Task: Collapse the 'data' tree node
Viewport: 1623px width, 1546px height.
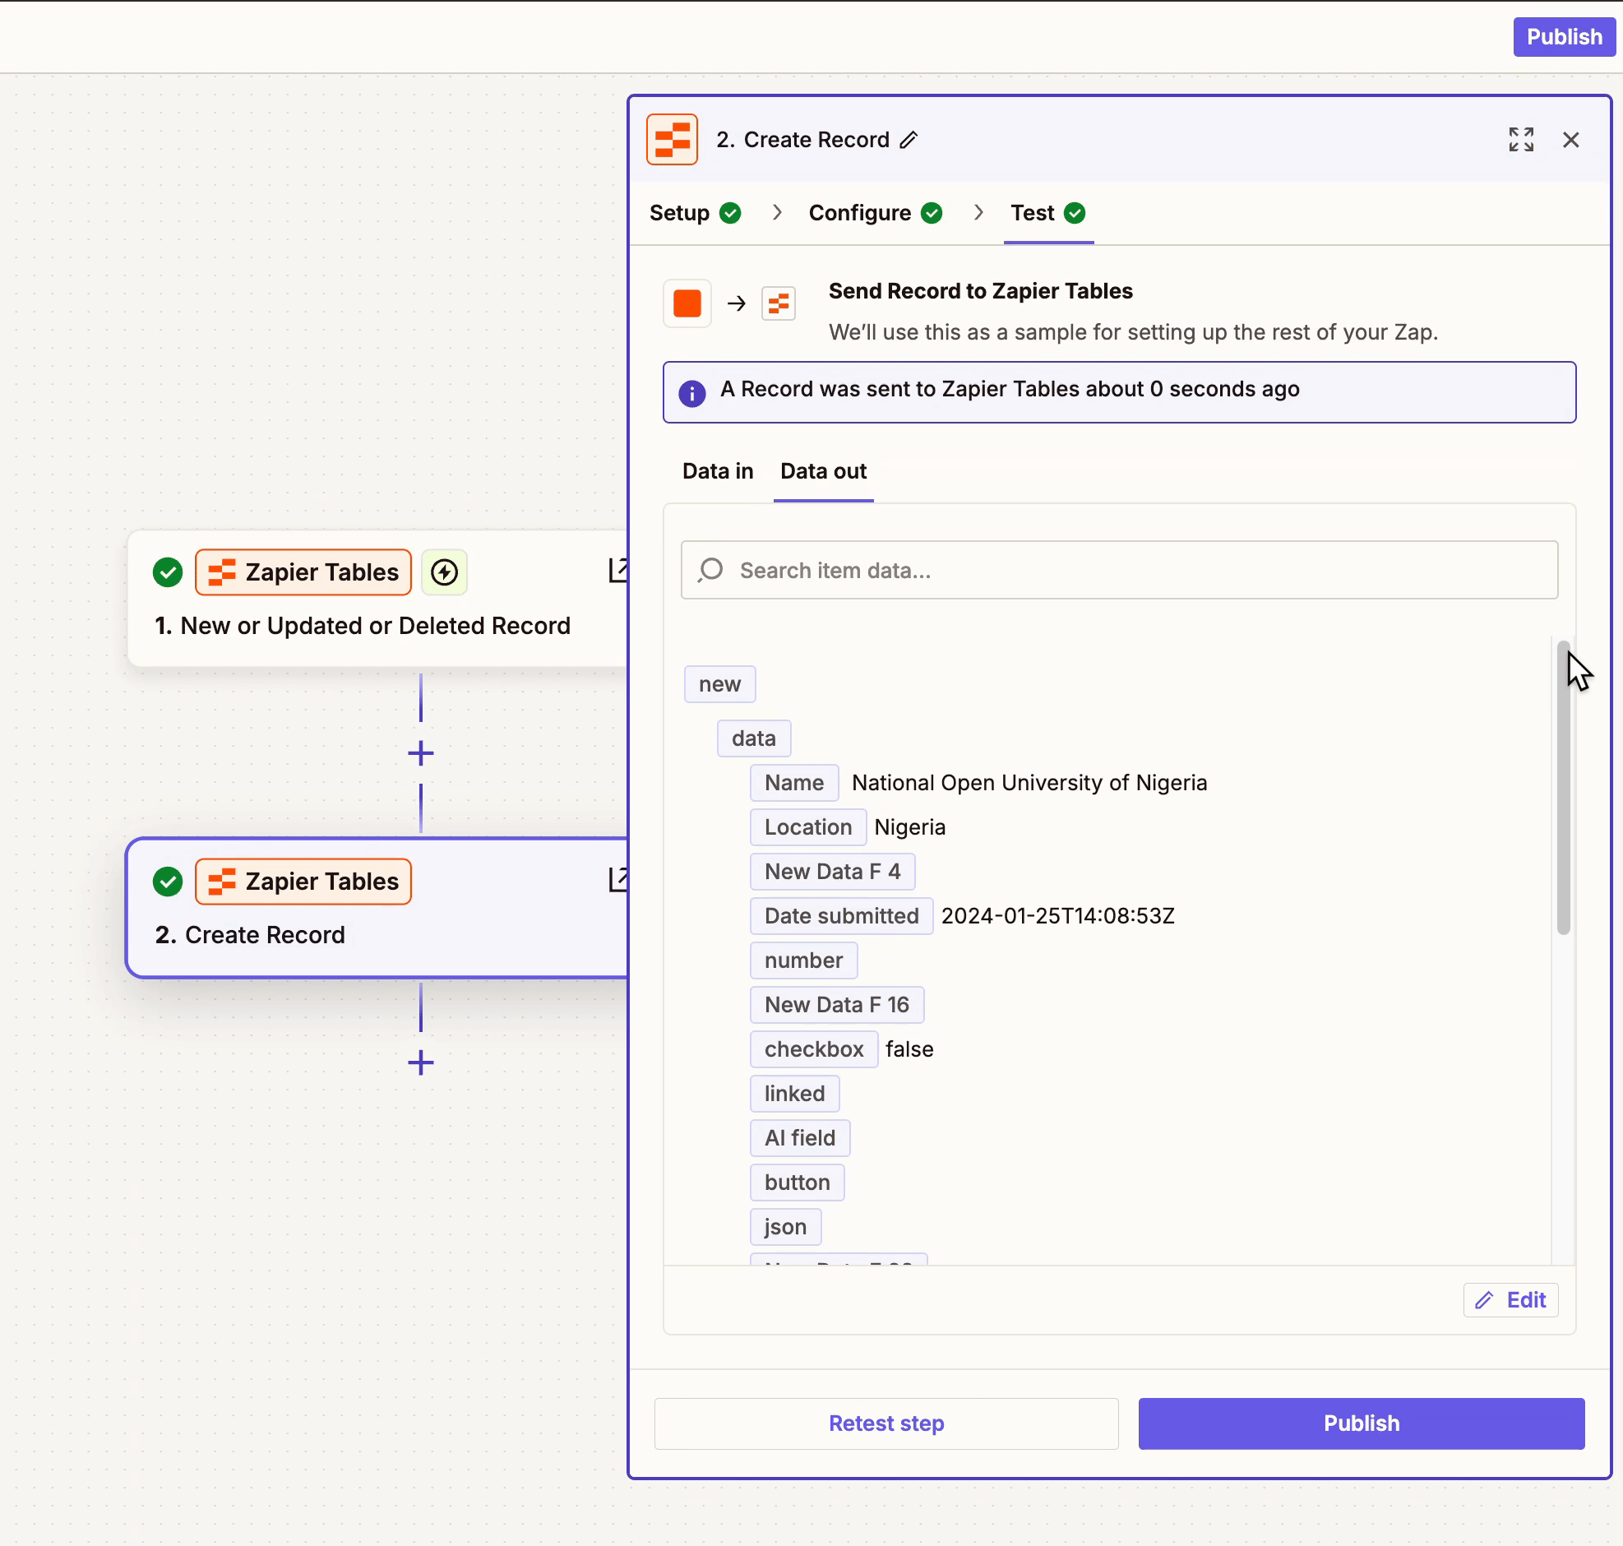Action: [x=753, y=738]
